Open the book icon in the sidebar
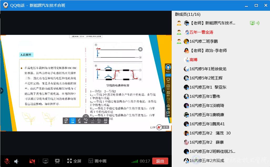Viewport: 270px width, 167px height. pos(168,86)
